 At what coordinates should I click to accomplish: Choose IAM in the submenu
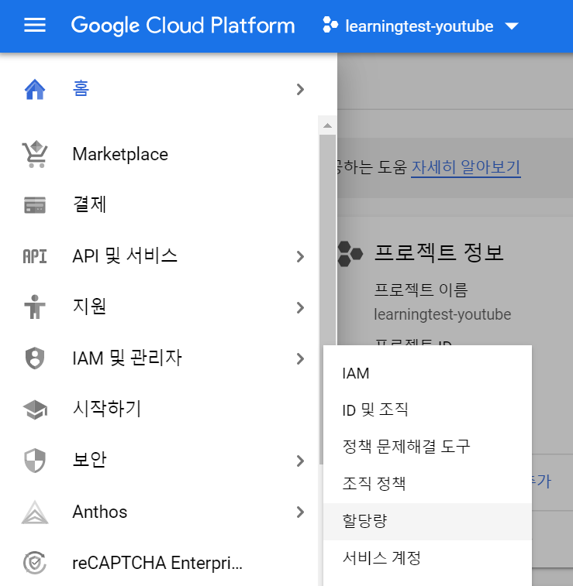427,373
